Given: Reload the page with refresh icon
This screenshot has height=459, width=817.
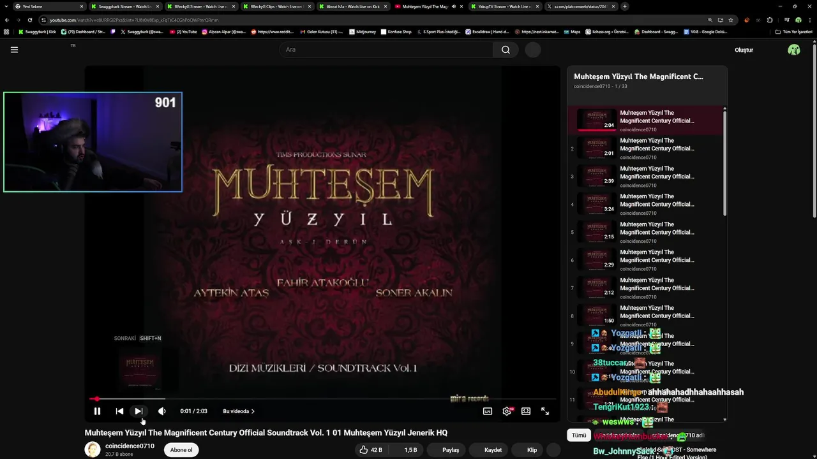Looking at the screenshot, I should [30, 20].
